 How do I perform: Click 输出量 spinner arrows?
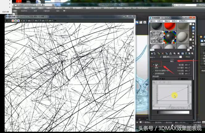[190, 65]
